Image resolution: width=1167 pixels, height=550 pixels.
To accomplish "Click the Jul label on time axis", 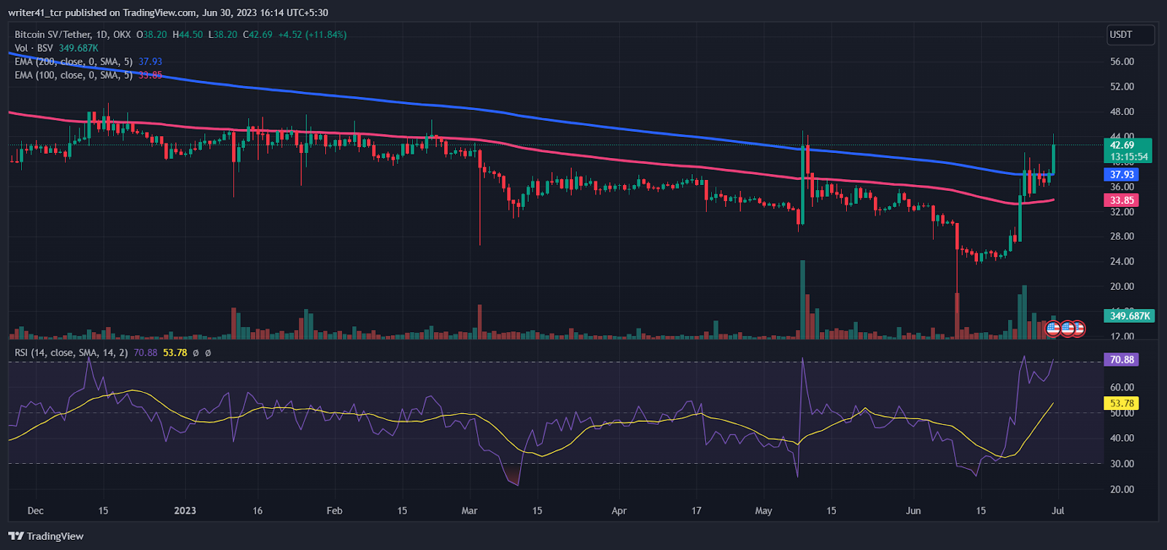I will (1058, 511).
